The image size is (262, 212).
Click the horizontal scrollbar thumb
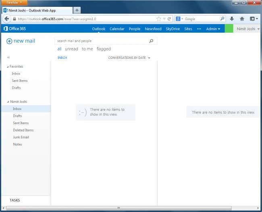pos(119,208)
